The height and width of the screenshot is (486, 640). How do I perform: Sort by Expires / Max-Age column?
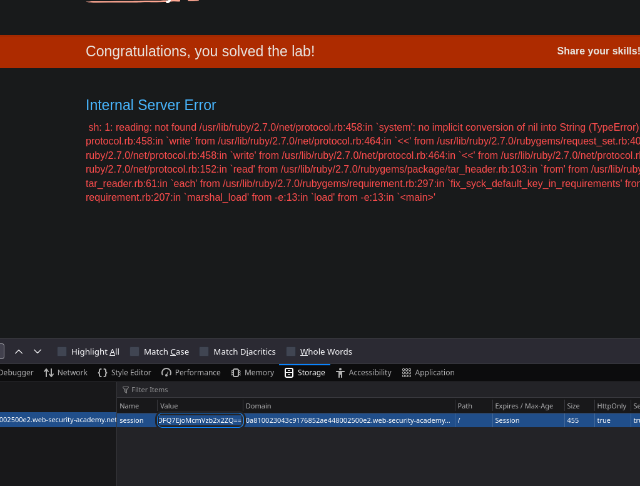point(524,406)
